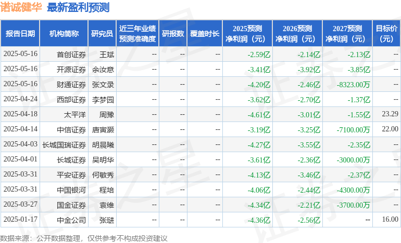Select target price 22.00

coord(390,129)
